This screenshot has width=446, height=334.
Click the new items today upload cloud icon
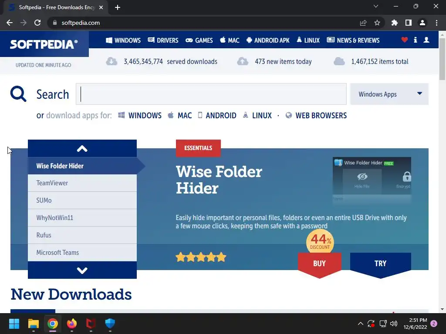tap(243, 61)
